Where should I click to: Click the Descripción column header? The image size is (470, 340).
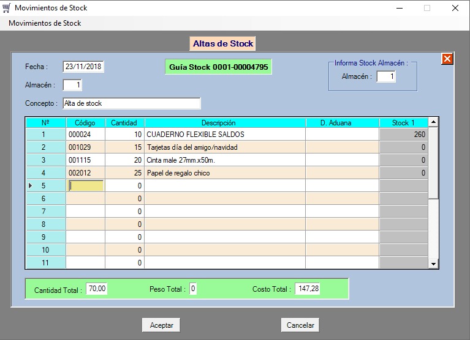coord(224,123)
